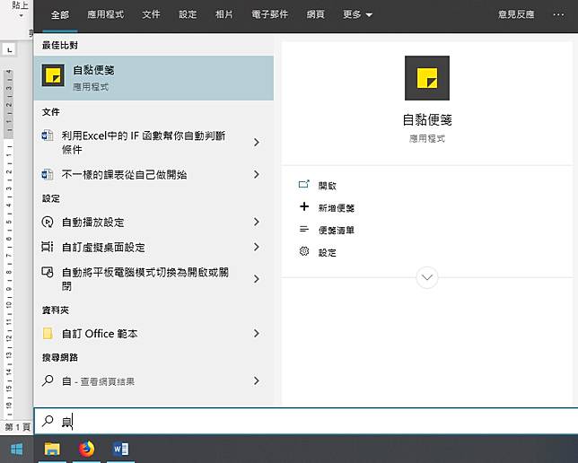This screenshot has width=578, height=463.
Task: Open File Explorer from the taskbar
Action: click(52, 449)
